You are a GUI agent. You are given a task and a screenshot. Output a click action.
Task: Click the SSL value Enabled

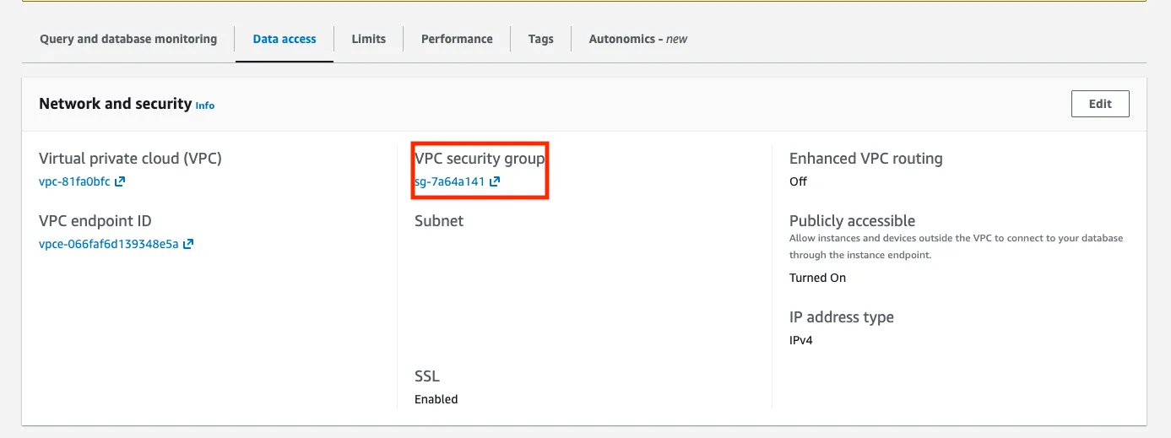(436, 399)
